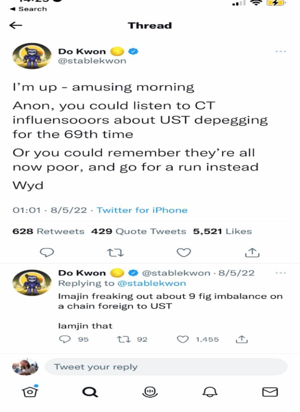Open the Spaces tab
Viewport: 300px width, 412px height.
(x=150, y=391)
